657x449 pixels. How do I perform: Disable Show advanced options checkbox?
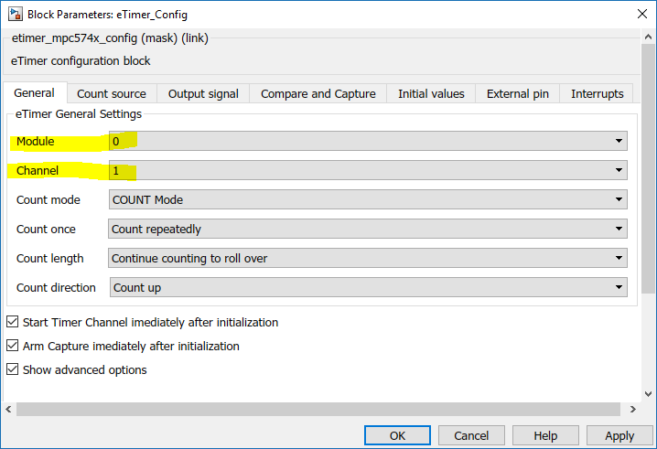(12, 370)
